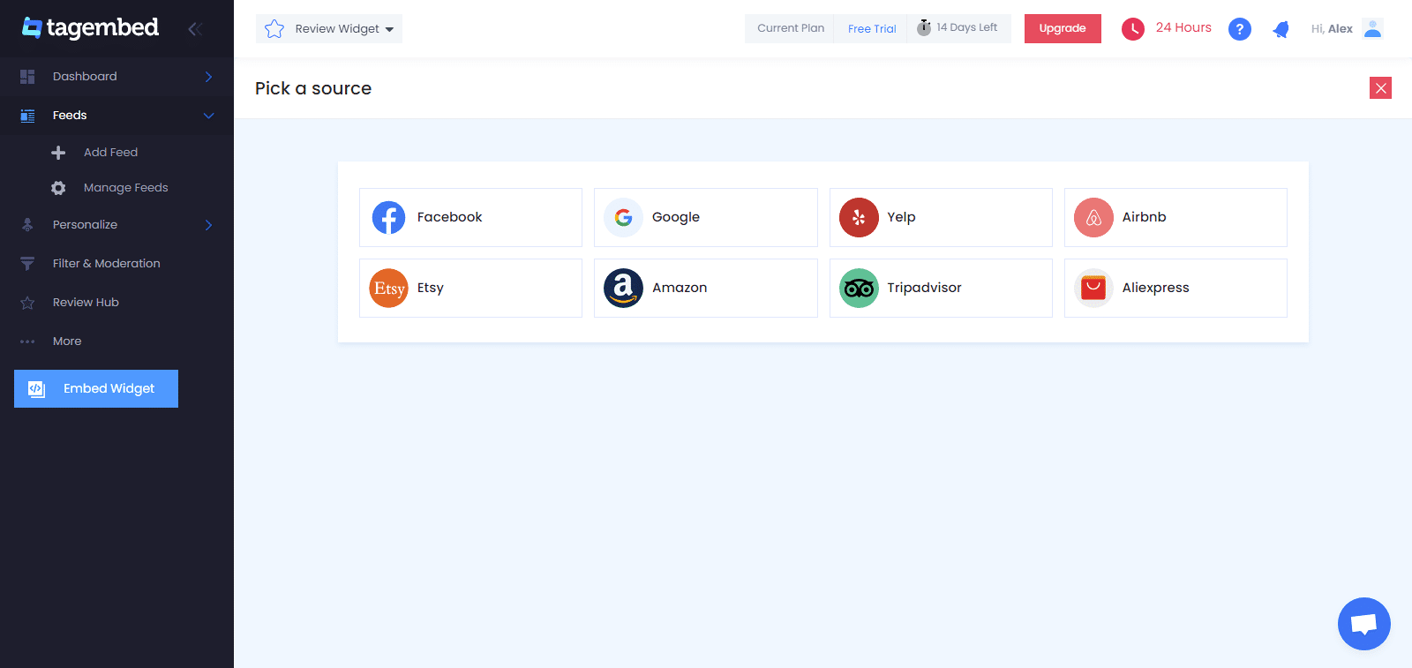Select Facebook as the source
Image resolution: width=1412 pixels, height=668 pixels.
tap(470, 217)
